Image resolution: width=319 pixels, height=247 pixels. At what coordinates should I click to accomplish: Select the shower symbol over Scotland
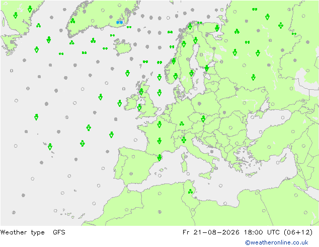141,92
